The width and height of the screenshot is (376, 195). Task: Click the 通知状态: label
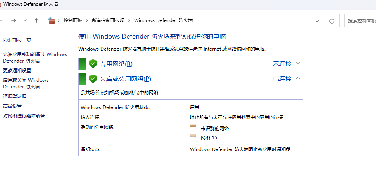click(90, 149)
